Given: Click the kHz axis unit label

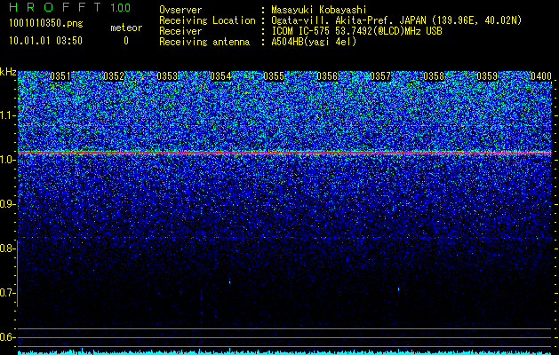Looking at the screenshot, I should [x=8, y=72].
